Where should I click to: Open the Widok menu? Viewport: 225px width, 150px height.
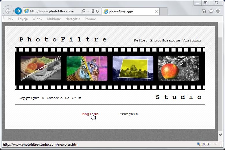tap(37, 19)
